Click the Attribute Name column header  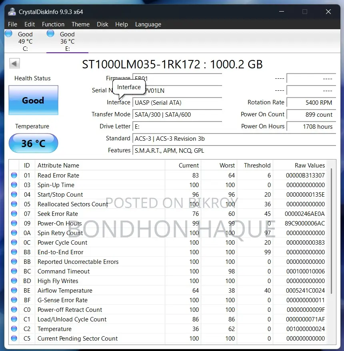(100, 166)
